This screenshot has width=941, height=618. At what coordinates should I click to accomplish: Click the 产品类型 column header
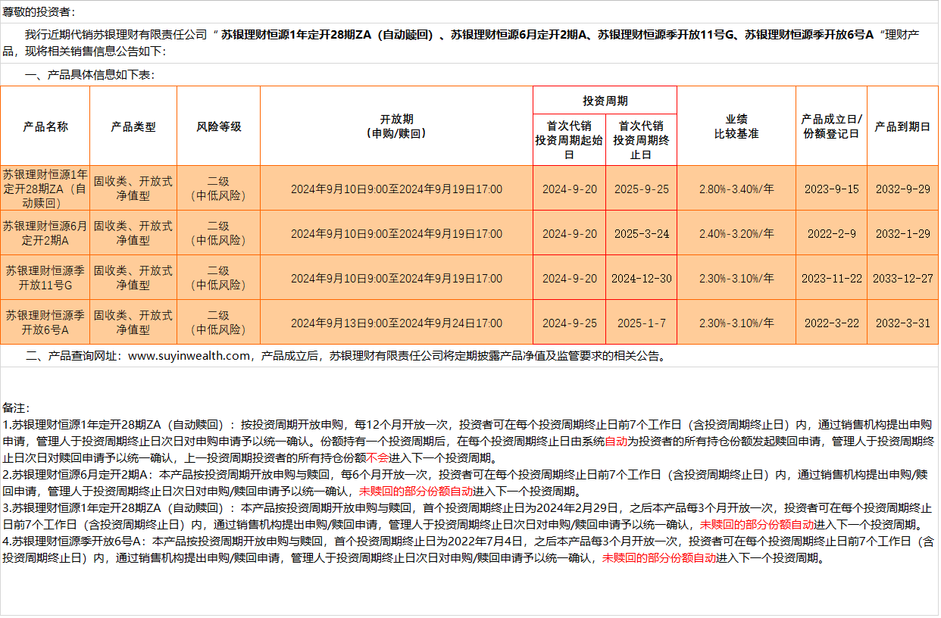133,126
